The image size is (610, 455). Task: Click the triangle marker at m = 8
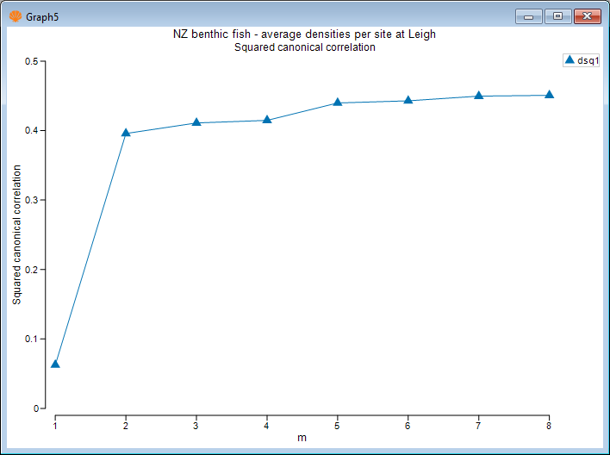pyautogui.click(x=549, y=95)
